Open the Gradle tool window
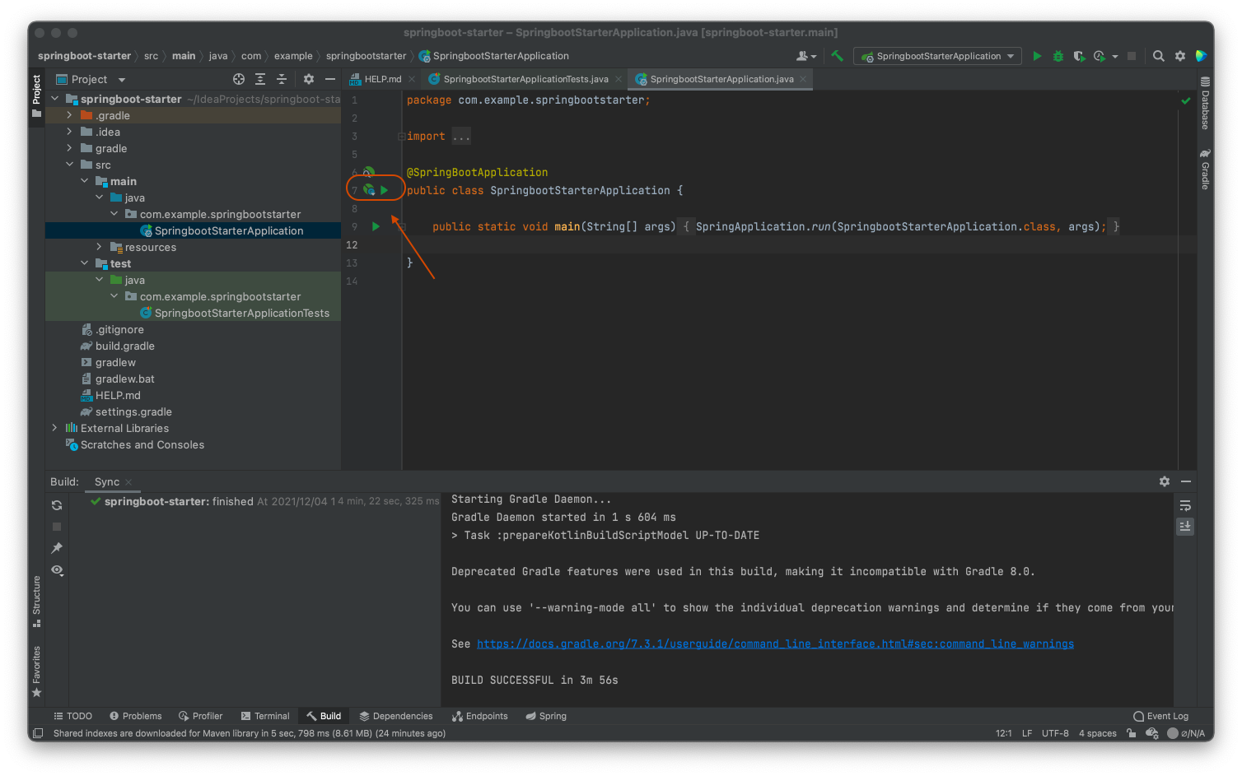This screenshot has width=1242, height=776. pos(1205,170)
